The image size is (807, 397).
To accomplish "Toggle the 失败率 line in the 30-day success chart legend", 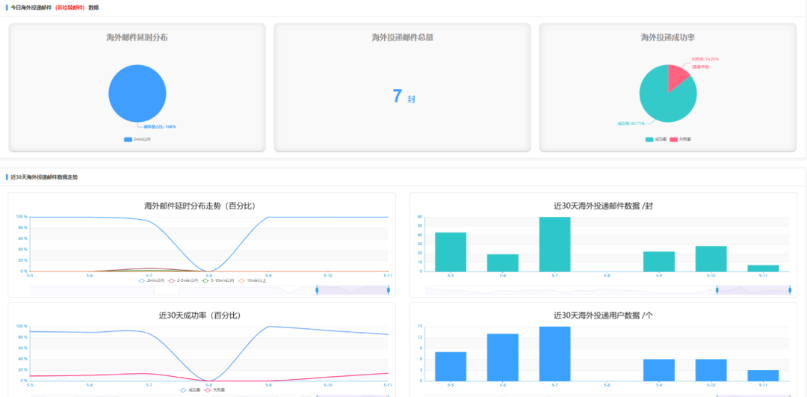I will click(x=215, y=390).
